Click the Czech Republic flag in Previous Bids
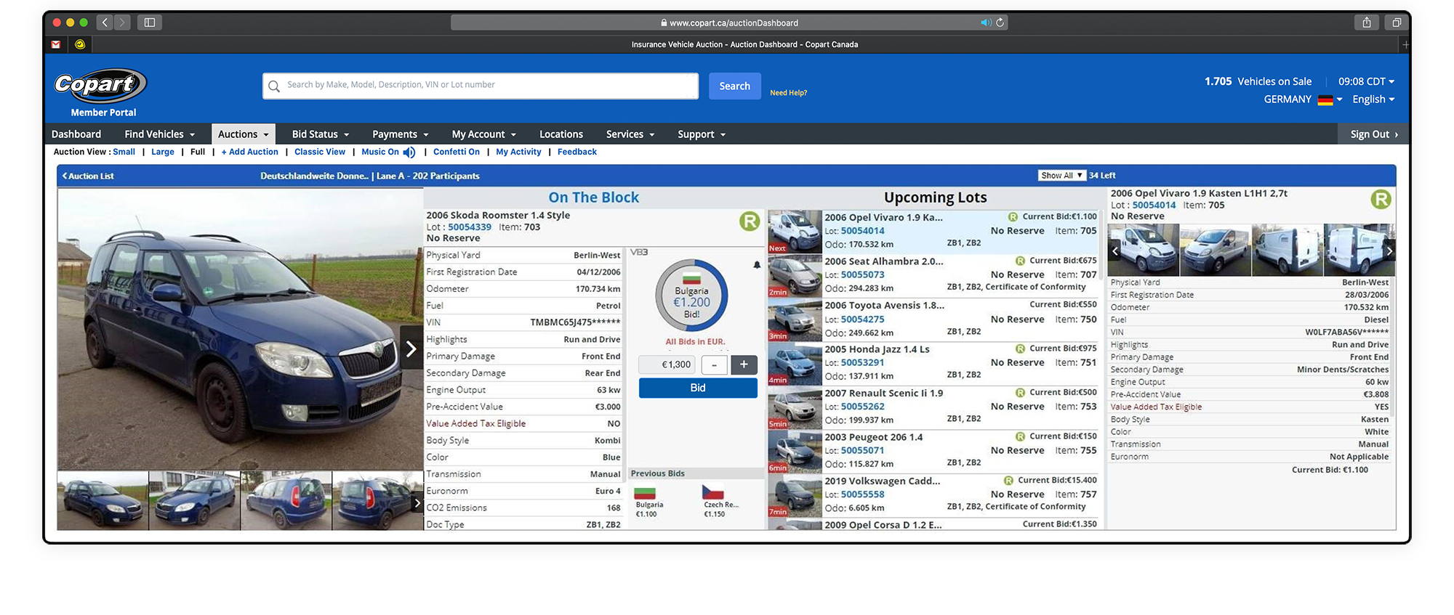The image size is (1454, 615). point(713,492)
